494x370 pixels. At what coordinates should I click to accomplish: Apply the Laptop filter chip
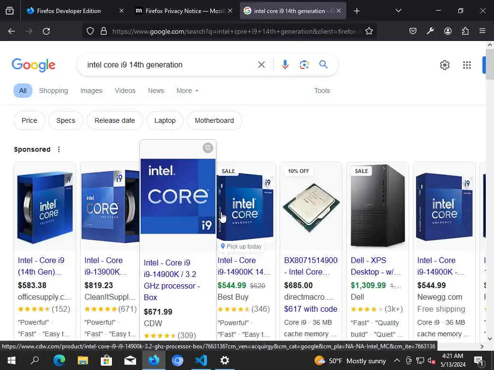(x=165, y=120)
